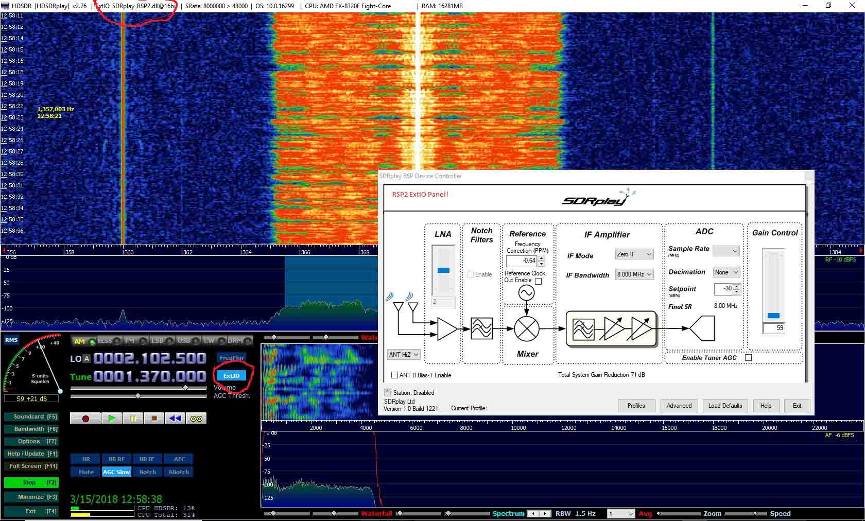The height and width of the screenshot is (521, 865).
Task: Click the LO A selector button
Action: tap(86, 359)
